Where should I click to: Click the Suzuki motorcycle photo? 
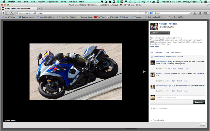click(76, 72)
